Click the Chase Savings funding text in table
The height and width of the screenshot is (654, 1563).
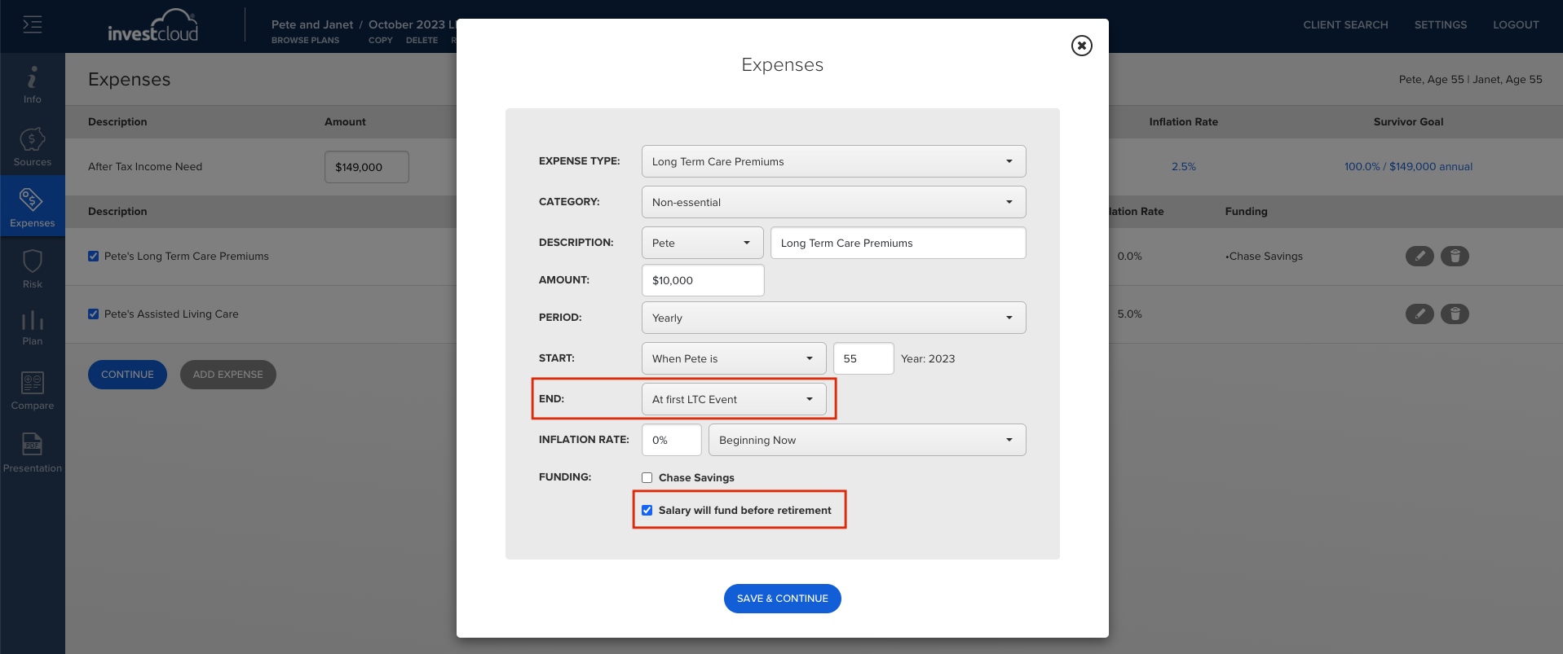coord(1264,256)
